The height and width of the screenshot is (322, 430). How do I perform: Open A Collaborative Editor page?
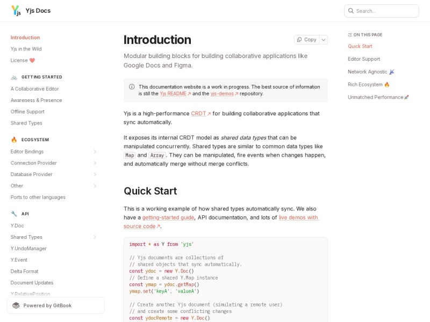[34, 89]
